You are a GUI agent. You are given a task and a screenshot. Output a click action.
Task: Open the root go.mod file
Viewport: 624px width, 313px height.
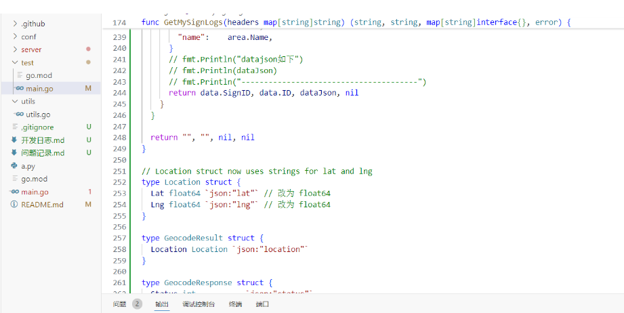(x=35, y=179)
